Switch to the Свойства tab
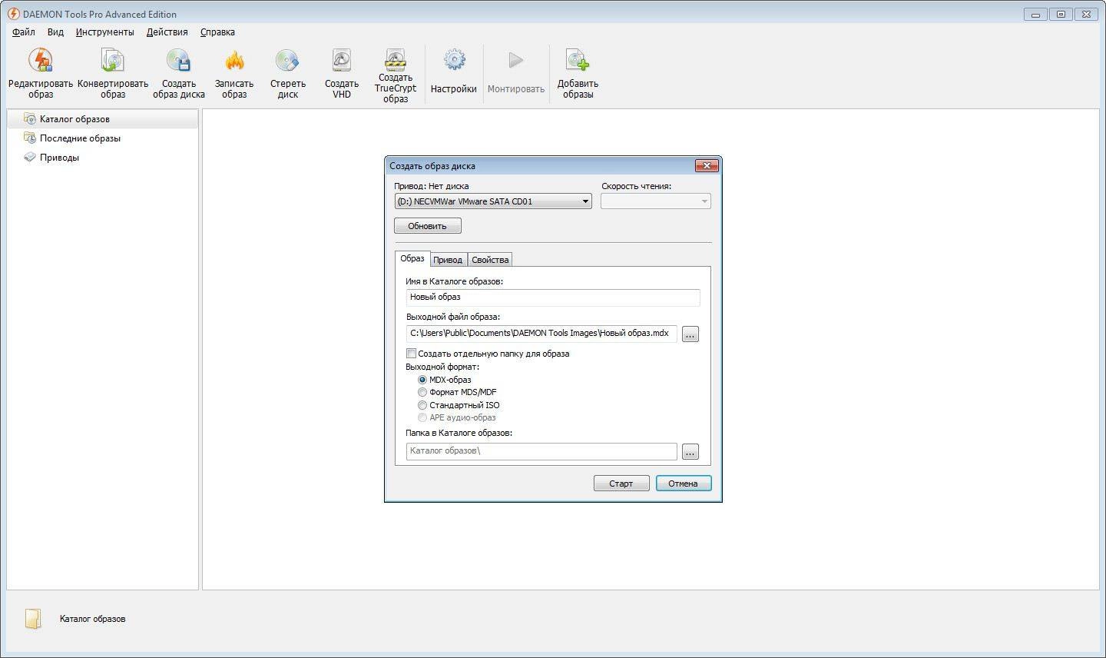 point(490,260)
